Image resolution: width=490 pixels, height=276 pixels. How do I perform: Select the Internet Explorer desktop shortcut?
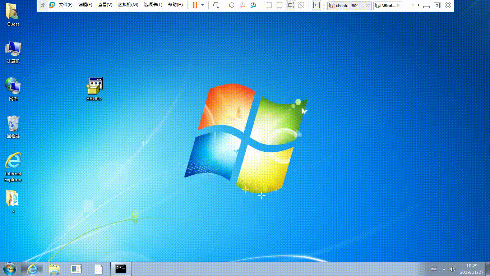13,167
